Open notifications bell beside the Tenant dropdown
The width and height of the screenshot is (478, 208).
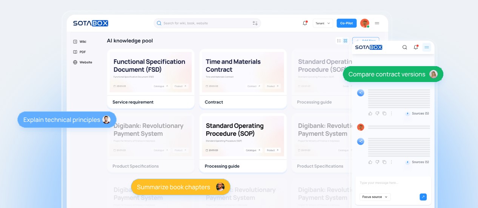click(305, 23)
